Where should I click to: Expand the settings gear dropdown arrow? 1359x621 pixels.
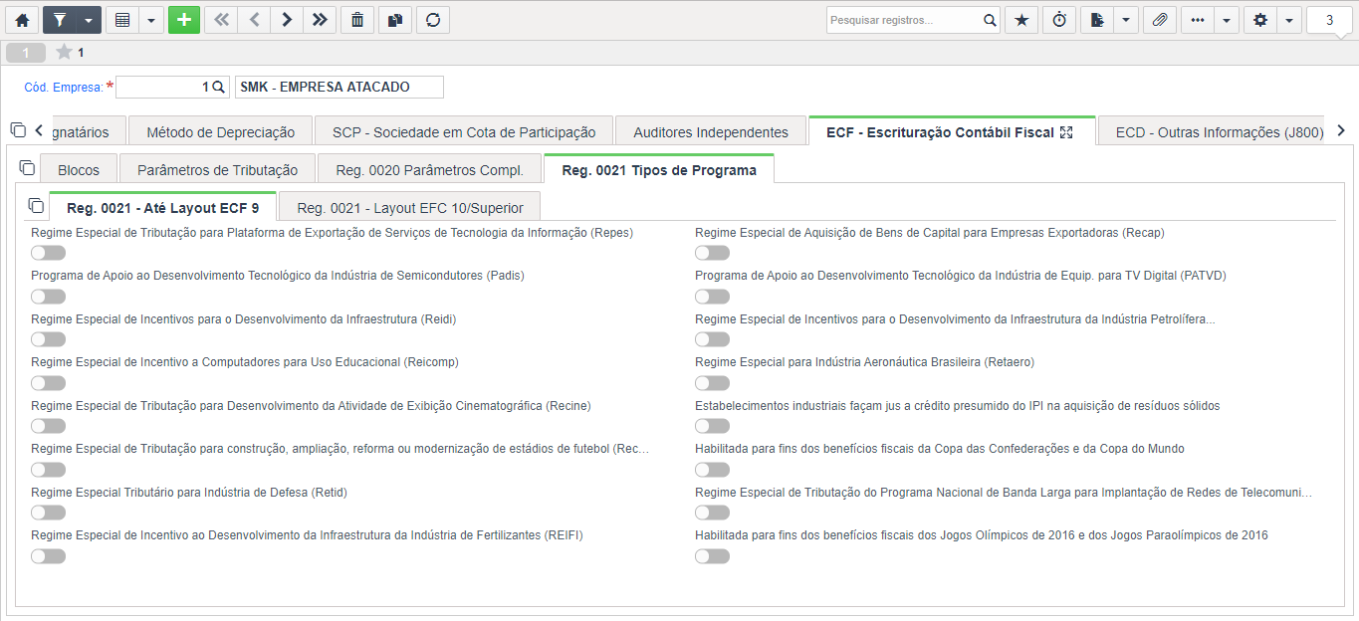[x=1289, y=20]
